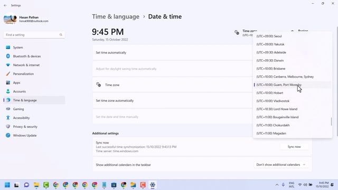Select Time & language in sidebar
The image size is (338, 190).
click(34, 100)
